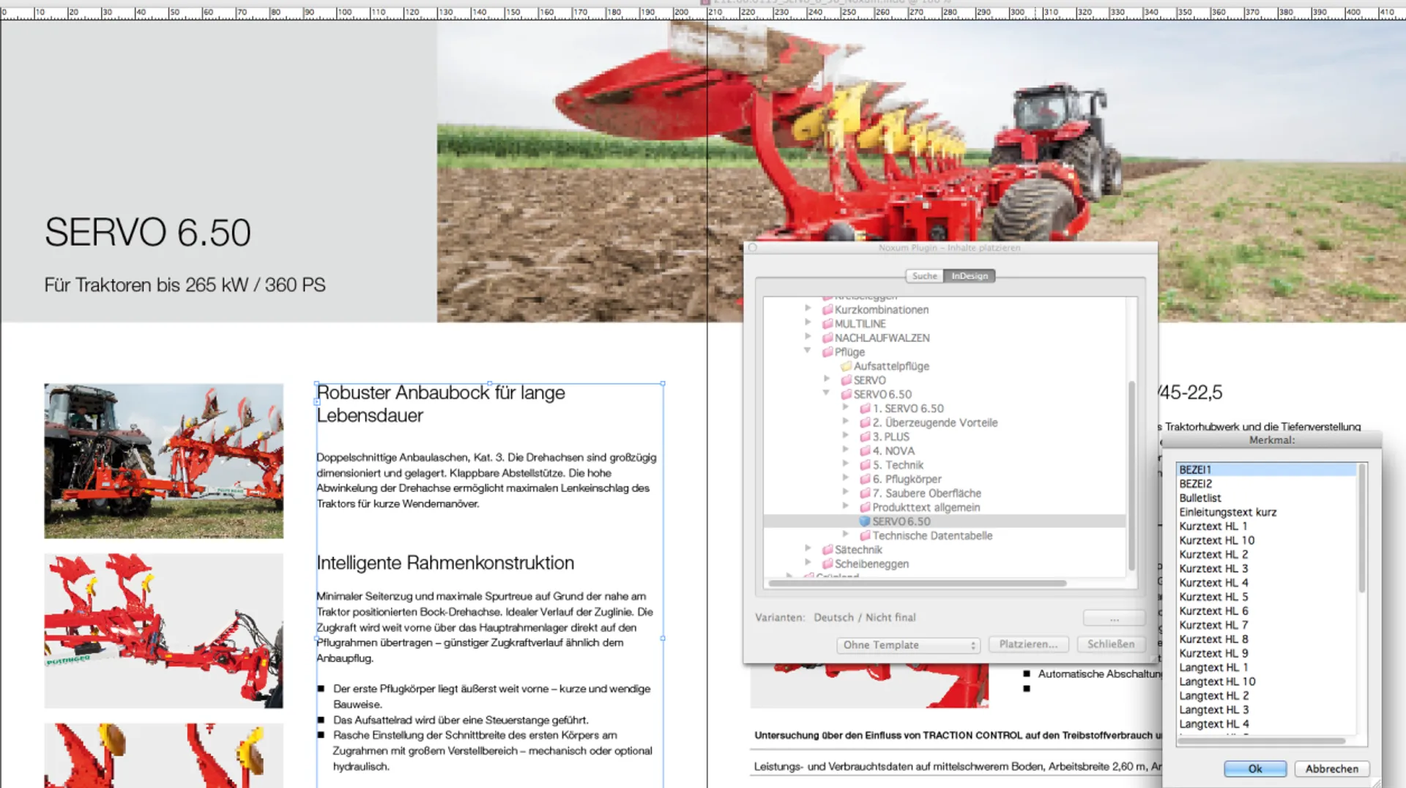Open the Ohne Template dropdown

pos(908,644)
